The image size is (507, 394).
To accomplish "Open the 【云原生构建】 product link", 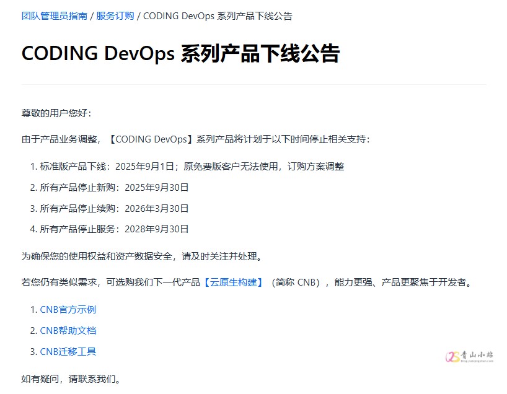I will (233, 282).
